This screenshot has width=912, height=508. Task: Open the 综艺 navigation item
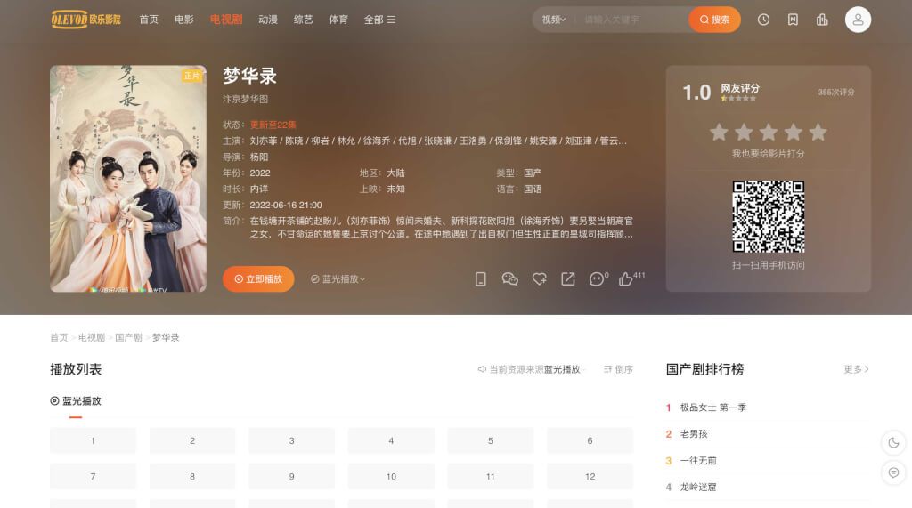click(303, 20)
